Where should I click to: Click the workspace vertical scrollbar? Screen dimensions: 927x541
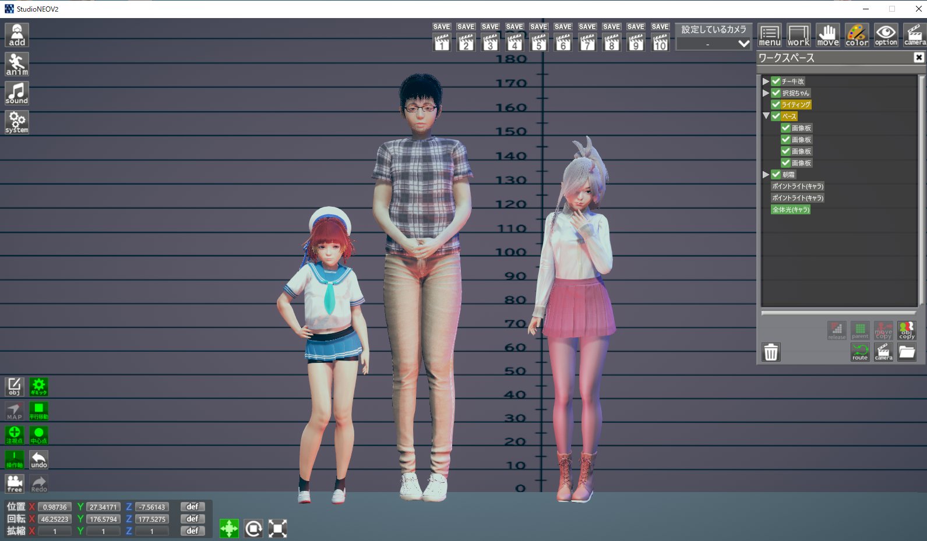pyautogui.click(x=922, y=191)
